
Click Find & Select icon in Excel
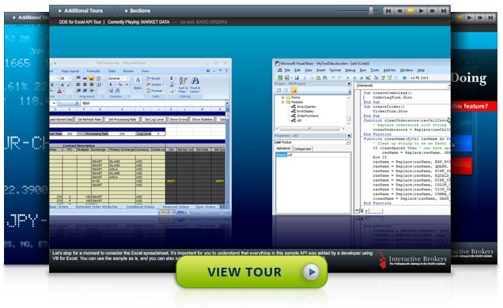(x=195, y=85)
